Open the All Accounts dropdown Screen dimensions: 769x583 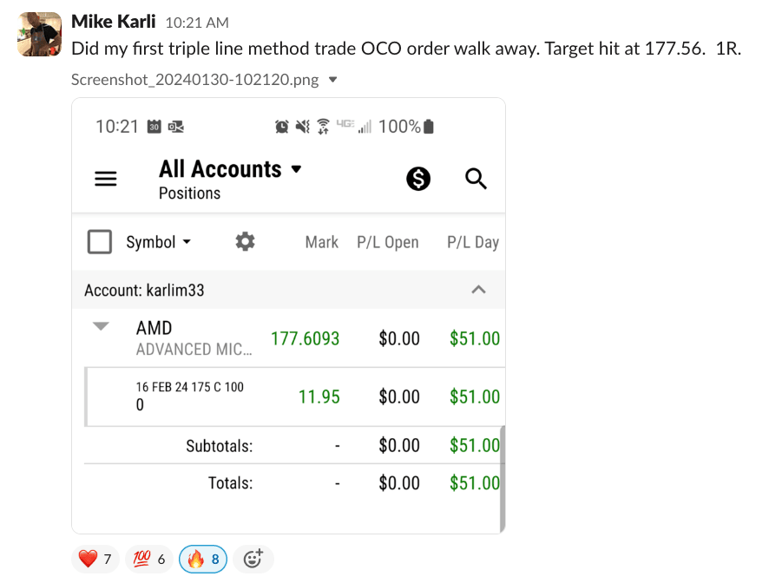(x=230, y=169)
